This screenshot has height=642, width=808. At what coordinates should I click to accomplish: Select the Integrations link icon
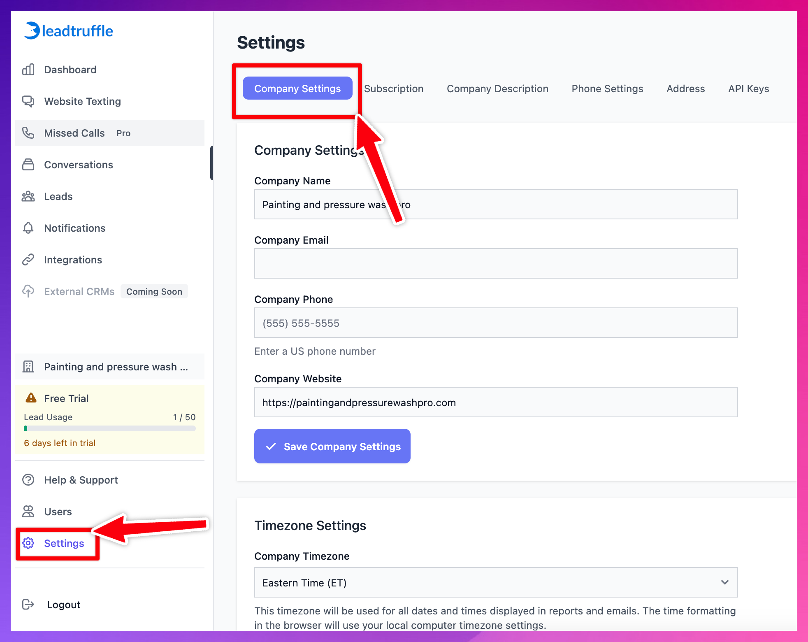click(28, 260)
